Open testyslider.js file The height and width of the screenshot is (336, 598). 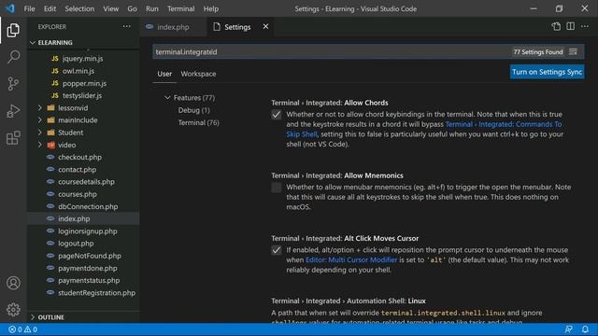(82, 95)
